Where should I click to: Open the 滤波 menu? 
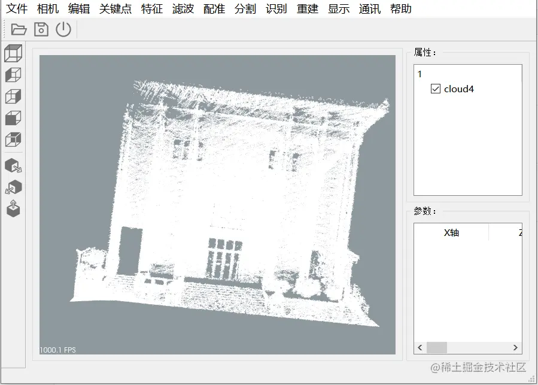(x=183, y=8)
